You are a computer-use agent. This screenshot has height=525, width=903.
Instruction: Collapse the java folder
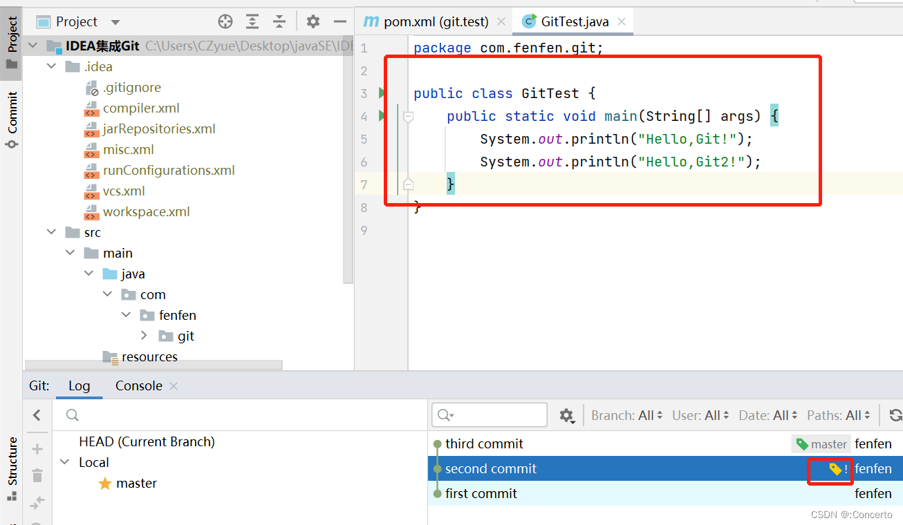pyautogui.click(x=89, y=274)
